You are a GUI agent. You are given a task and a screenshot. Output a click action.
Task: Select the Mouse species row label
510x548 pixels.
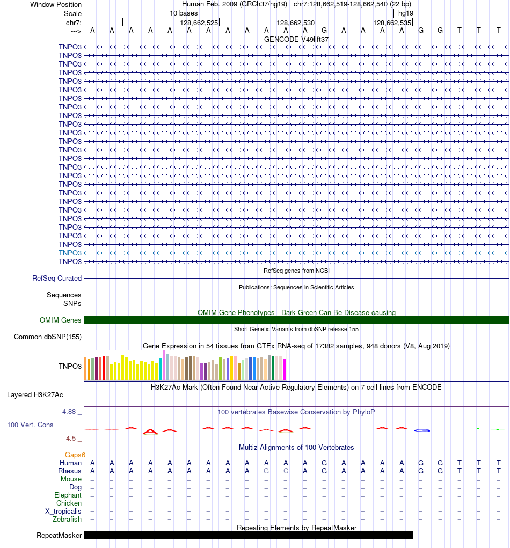pos(71,479)
